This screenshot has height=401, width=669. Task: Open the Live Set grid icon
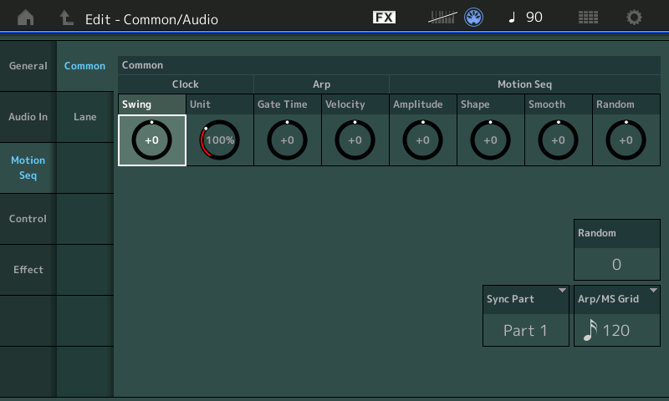coord(588,18)
